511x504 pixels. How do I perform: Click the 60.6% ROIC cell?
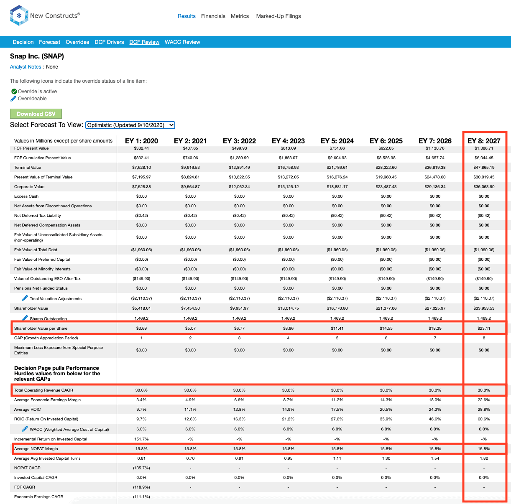(484, 419)
